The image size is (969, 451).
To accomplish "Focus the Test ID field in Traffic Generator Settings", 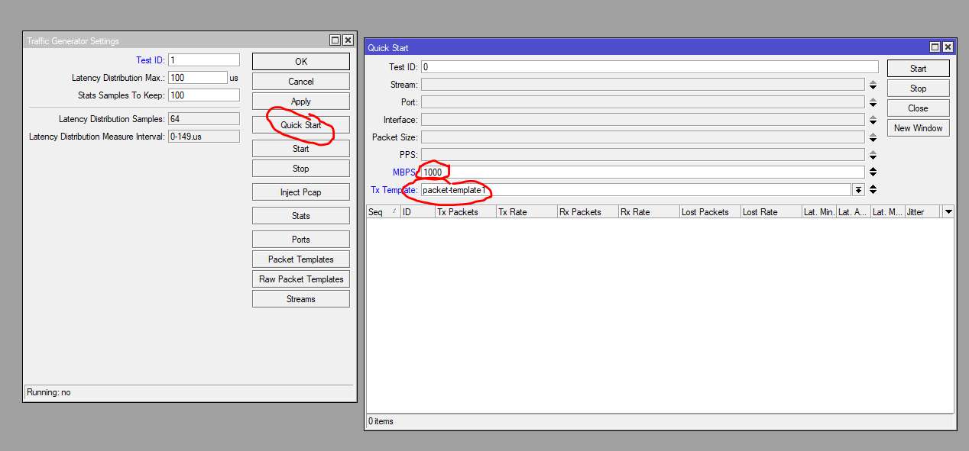I will 204,60.
